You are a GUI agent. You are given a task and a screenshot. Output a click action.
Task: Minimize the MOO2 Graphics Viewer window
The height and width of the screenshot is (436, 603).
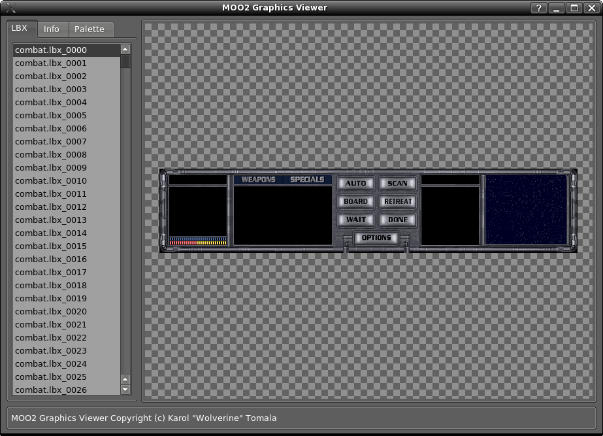point(557,8)
